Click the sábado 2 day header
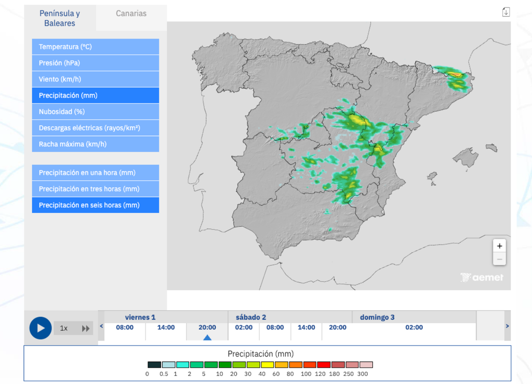Viewport: 532px width, 384px height. click(251, 317)
